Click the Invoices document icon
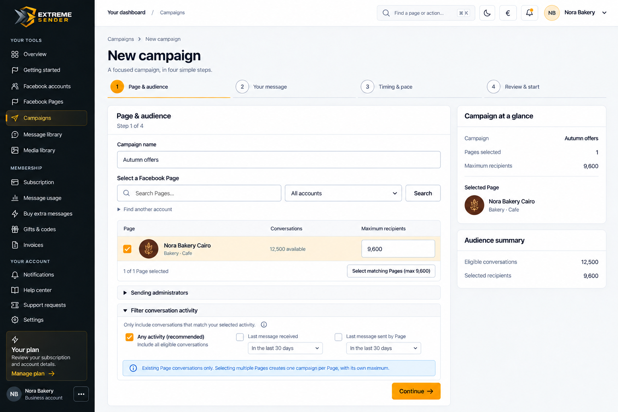Viewport: 618px width, 412px height. [15, 245]
